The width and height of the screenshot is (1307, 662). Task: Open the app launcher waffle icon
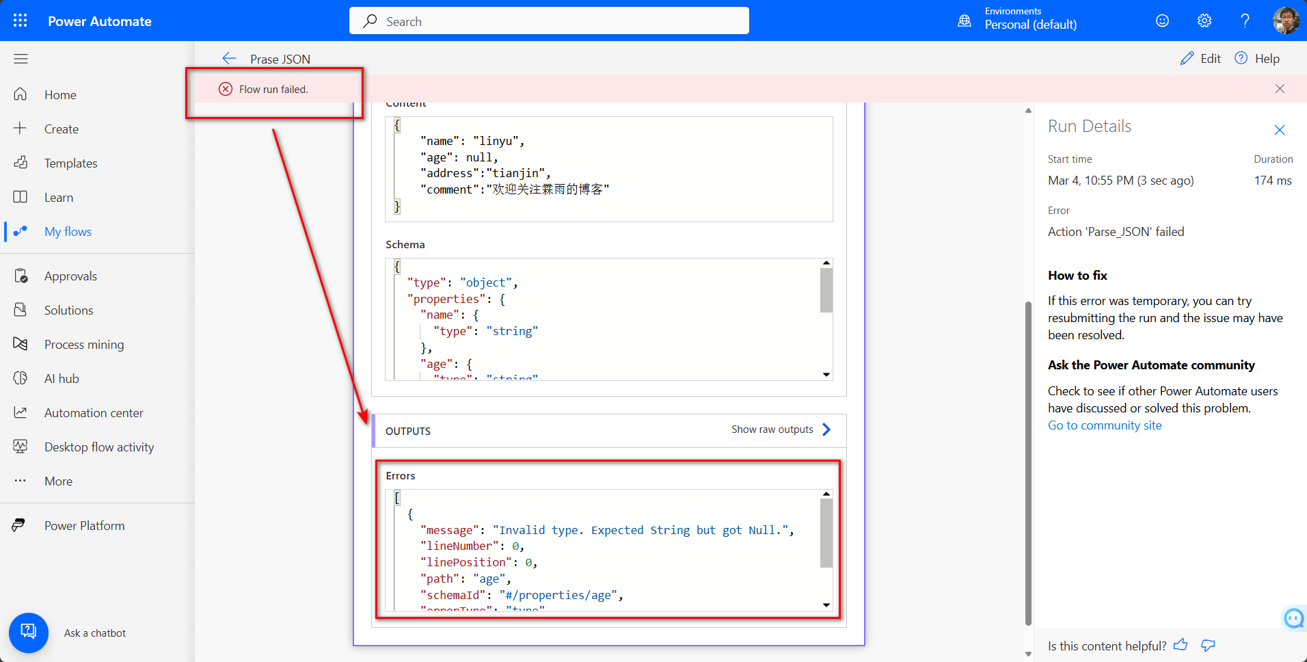(x=21, y=21)
